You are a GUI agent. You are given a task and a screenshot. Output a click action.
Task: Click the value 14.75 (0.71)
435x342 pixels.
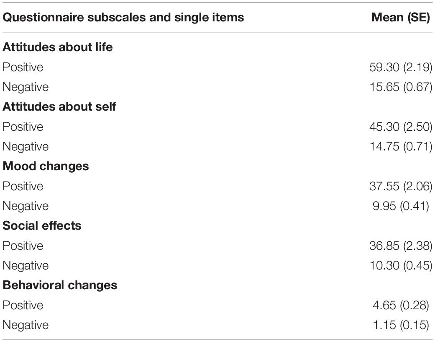pos(401,147)
